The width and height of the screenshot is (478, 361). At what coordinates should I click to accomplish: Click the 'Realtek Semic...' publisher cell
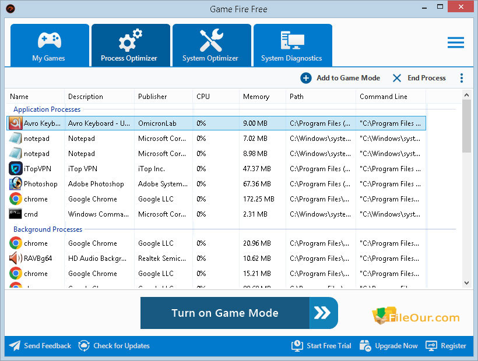pyautogui.click(x=162, y=259)
